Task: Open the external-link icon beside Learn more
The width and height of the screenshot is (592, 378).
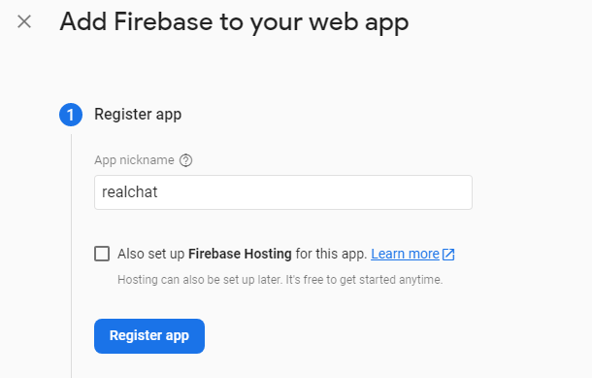Action: tap(448, 254)
